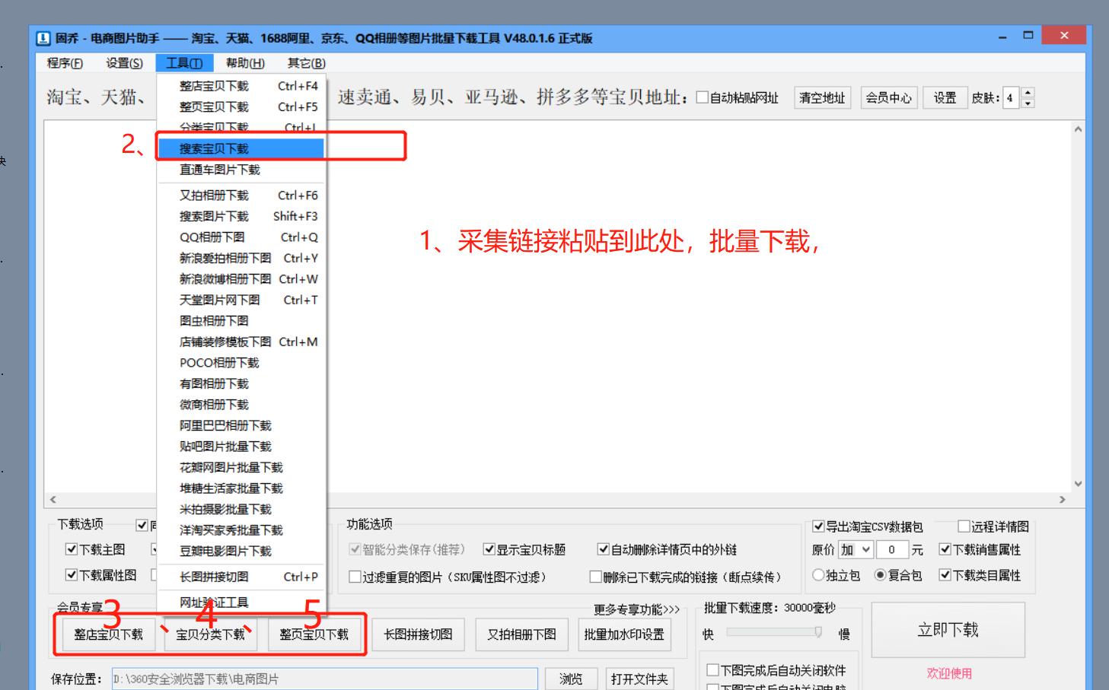Enable the 自动粘贴网址 checkbox
Viewport: 1109px width, 690px height.
click(702, 97)
